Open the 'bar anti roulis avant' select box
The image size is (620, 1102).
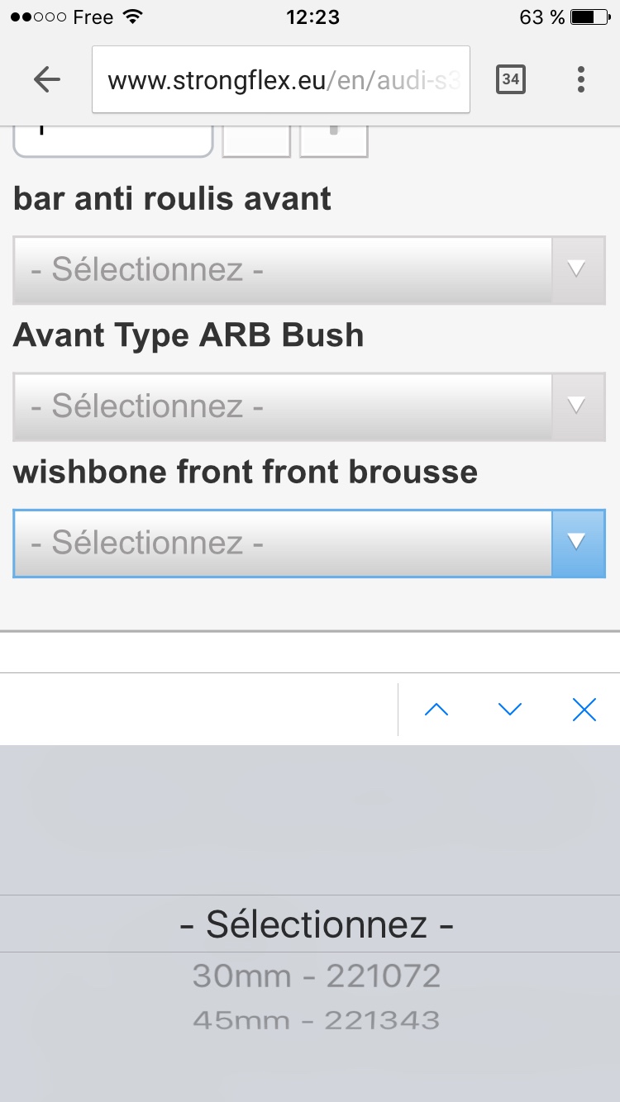click(x=283, y=270)
